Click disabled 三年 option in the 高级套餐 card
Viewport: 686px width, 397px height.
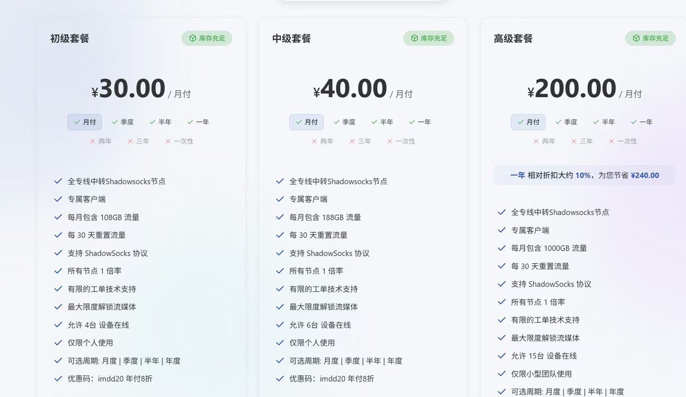point(582,141)
